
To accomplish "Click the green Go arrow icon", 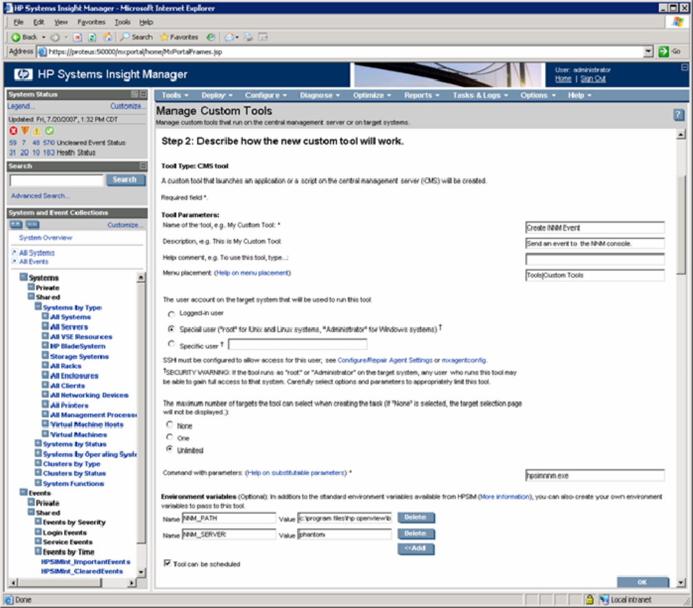I will tap(663, 52).
